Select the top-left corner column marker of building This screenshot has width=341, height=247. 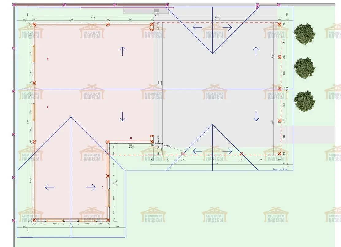pos(34,24)
